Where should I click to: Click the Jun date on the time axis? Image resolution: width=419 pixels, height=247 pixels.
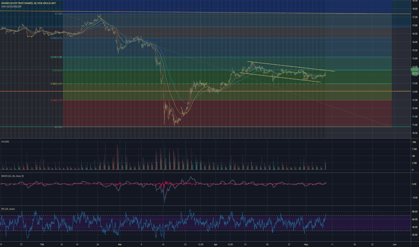(395, 244)
